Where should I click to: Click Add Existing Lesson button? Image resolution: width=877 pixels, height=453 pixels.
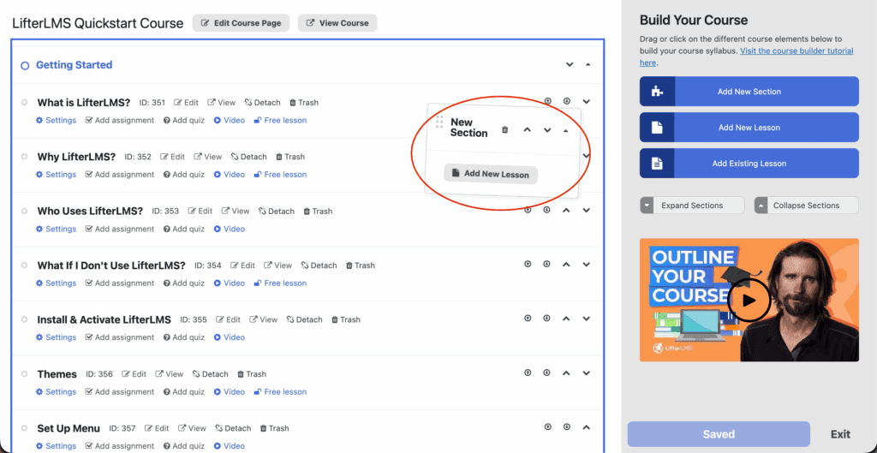pyautogui.click(x=749, y=164)
